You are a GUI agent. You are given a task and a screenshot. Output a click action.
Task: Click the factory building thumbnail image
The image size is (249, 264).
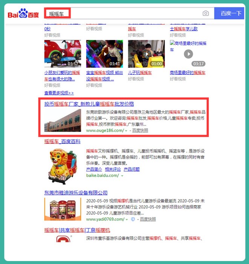pyautogui.click(x=63, y=120)
